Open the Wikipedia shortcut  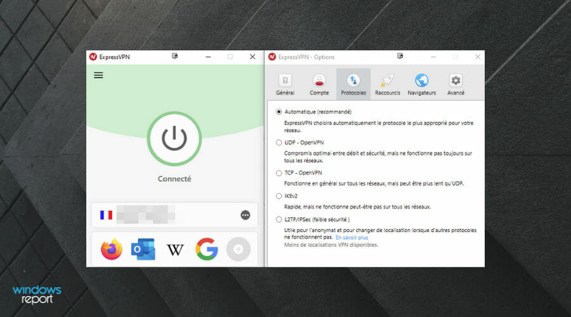point(174,250)
